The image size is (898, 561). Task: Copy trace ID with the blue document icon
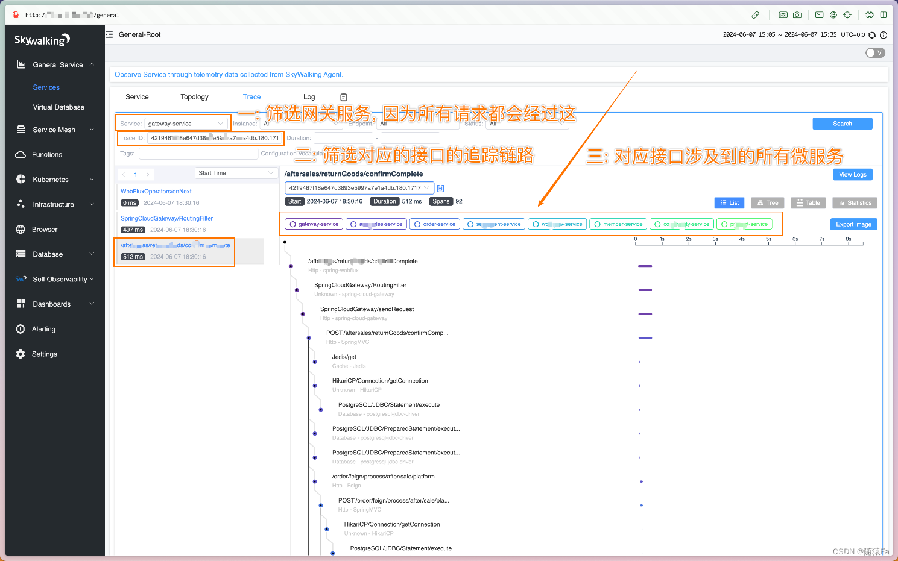click(440, 188)
